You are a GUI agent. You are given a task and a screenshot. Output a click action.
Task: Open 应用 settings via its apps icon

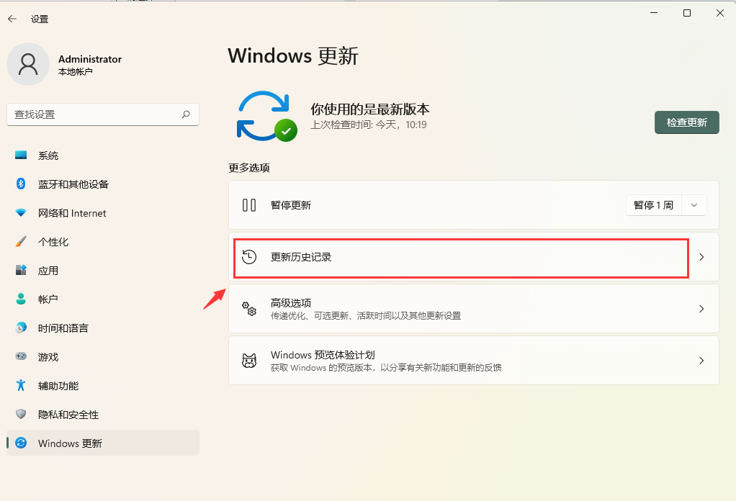point(19,271)
